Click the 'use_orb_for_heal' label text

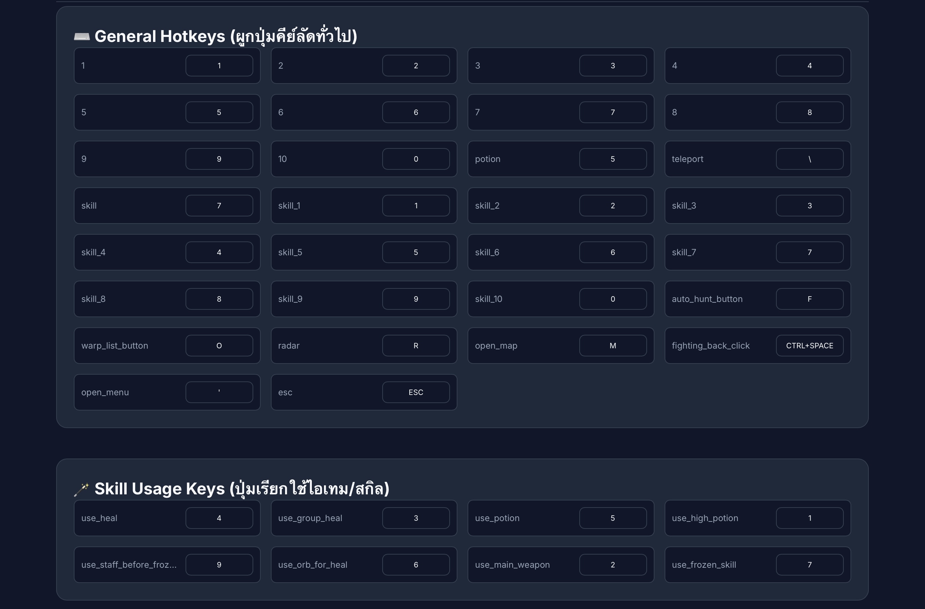click(313, 565)
